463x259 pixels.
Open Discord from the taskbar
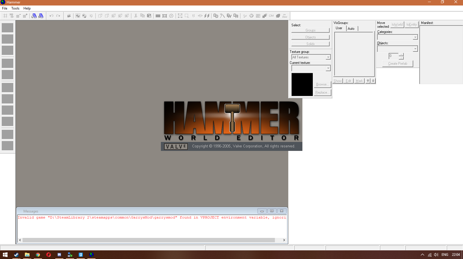pyautogui.click(x=59, y=255)
